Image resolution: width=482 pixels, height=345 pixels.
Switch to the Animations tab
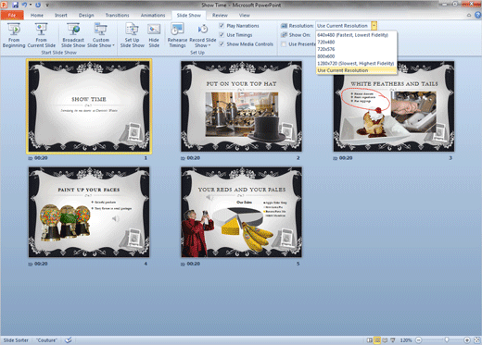pyautogui.click(x=153, y=15)
